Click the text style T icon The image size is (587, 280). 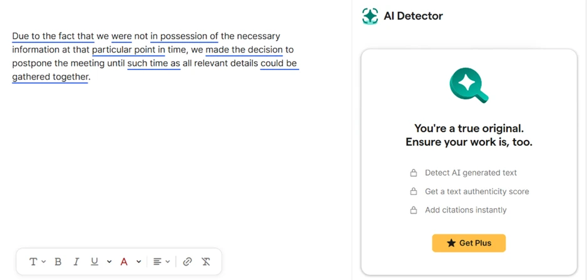click(x=33, y=262)
